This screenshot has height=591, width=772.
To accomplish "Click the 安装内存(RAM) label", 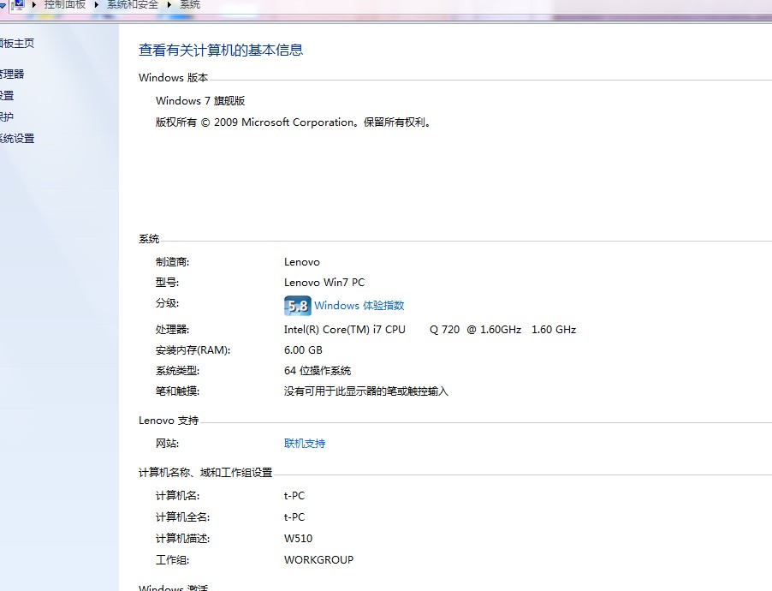I will pyautogui.click(x=193, y=350).
